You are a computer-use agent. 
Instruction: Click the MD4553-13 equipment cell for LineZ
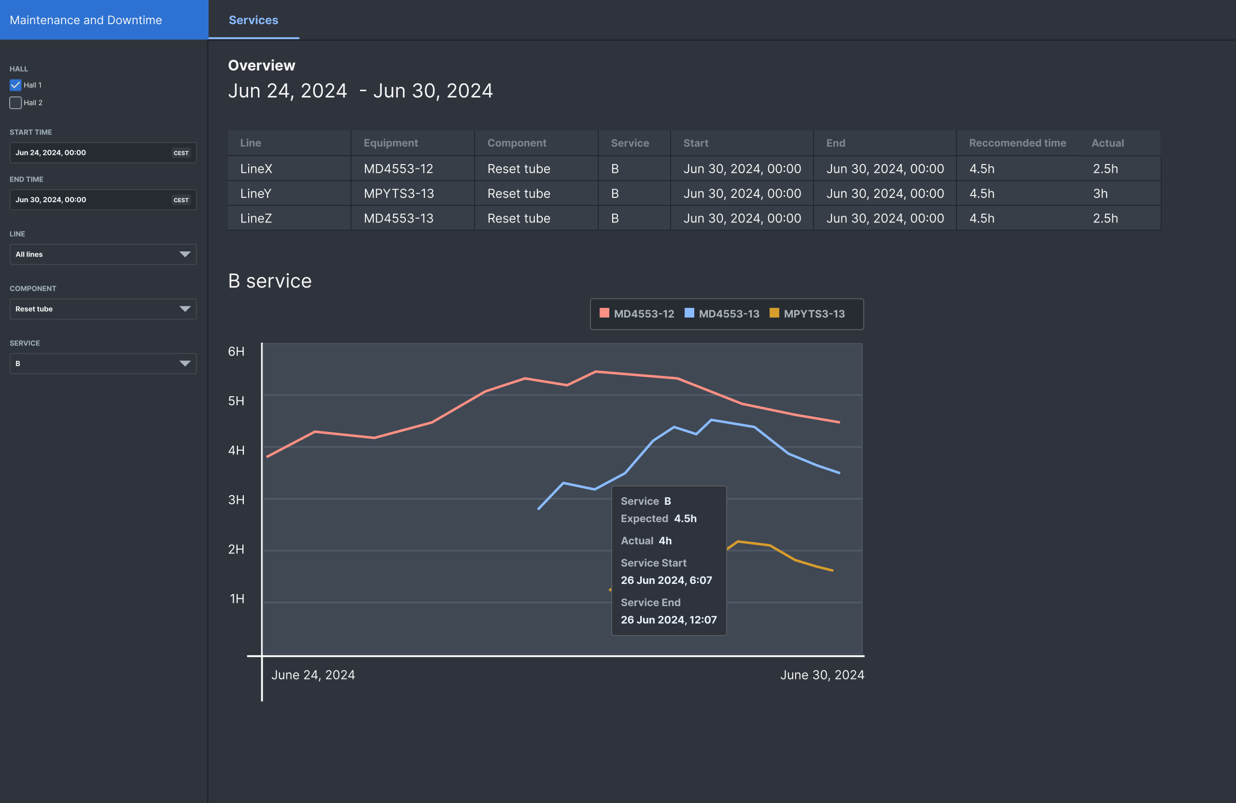[398, 219]
